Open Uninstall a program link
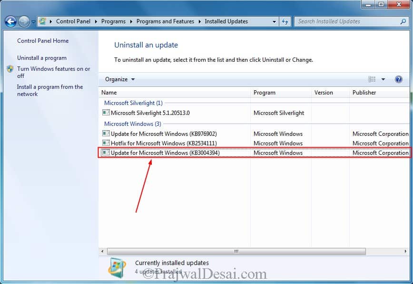The width and height of the screenshot is (413, 284). [x=42, y=58]
